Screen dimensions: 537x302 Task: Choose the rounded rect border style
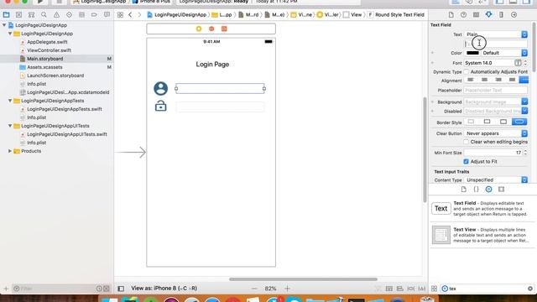[x=519, y=122]
